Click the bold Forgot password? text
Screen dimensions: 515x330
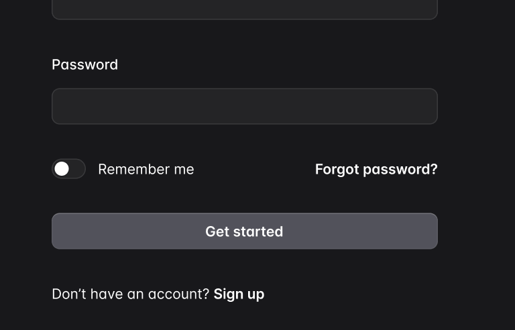coord(376,169)
